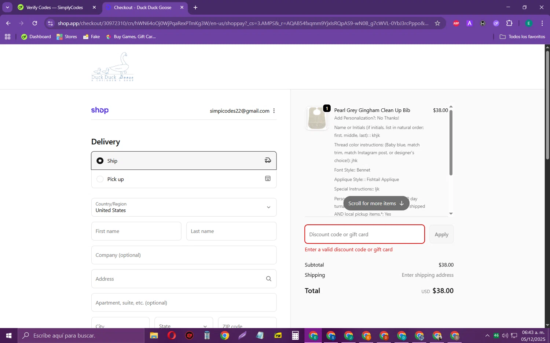The width and height of the screenshot is (550, 343).
Task: Click the address search magnifier icon
Action: (268, 279)
